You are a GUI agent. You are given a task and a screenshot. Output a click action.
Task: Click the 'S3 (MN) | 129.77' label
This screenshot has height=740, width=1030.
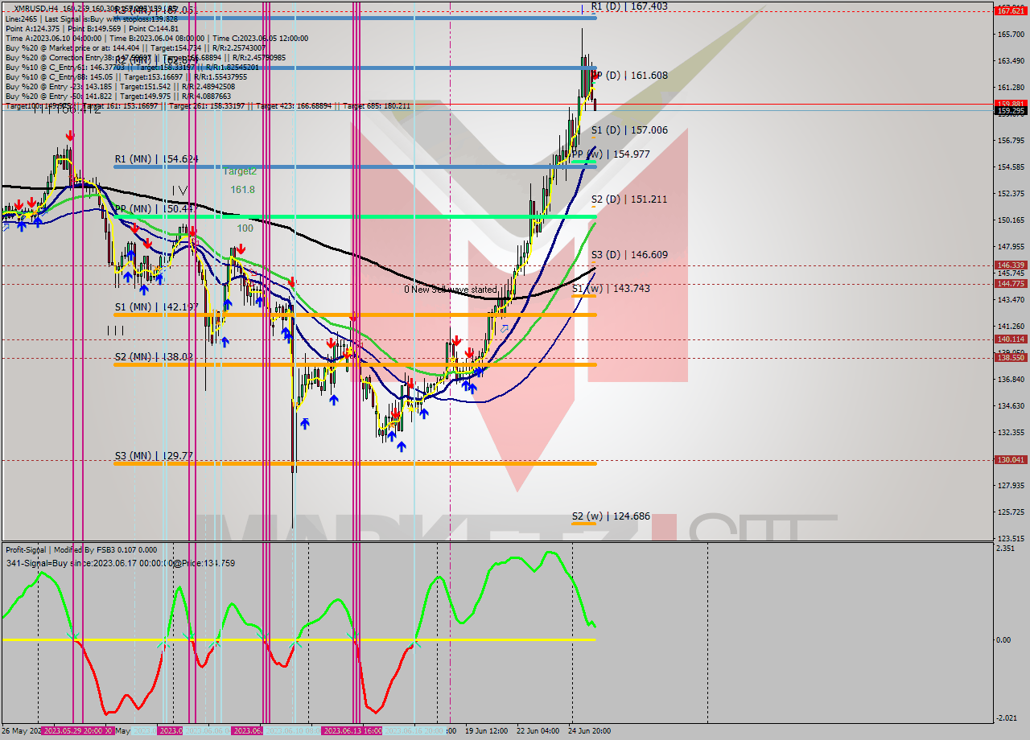click(154, 455)
